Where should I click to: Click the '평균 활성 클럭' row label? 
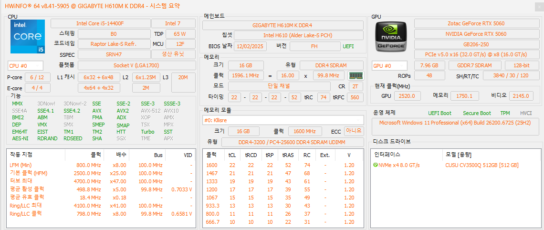pyautogui.click(x=27, y=189)
